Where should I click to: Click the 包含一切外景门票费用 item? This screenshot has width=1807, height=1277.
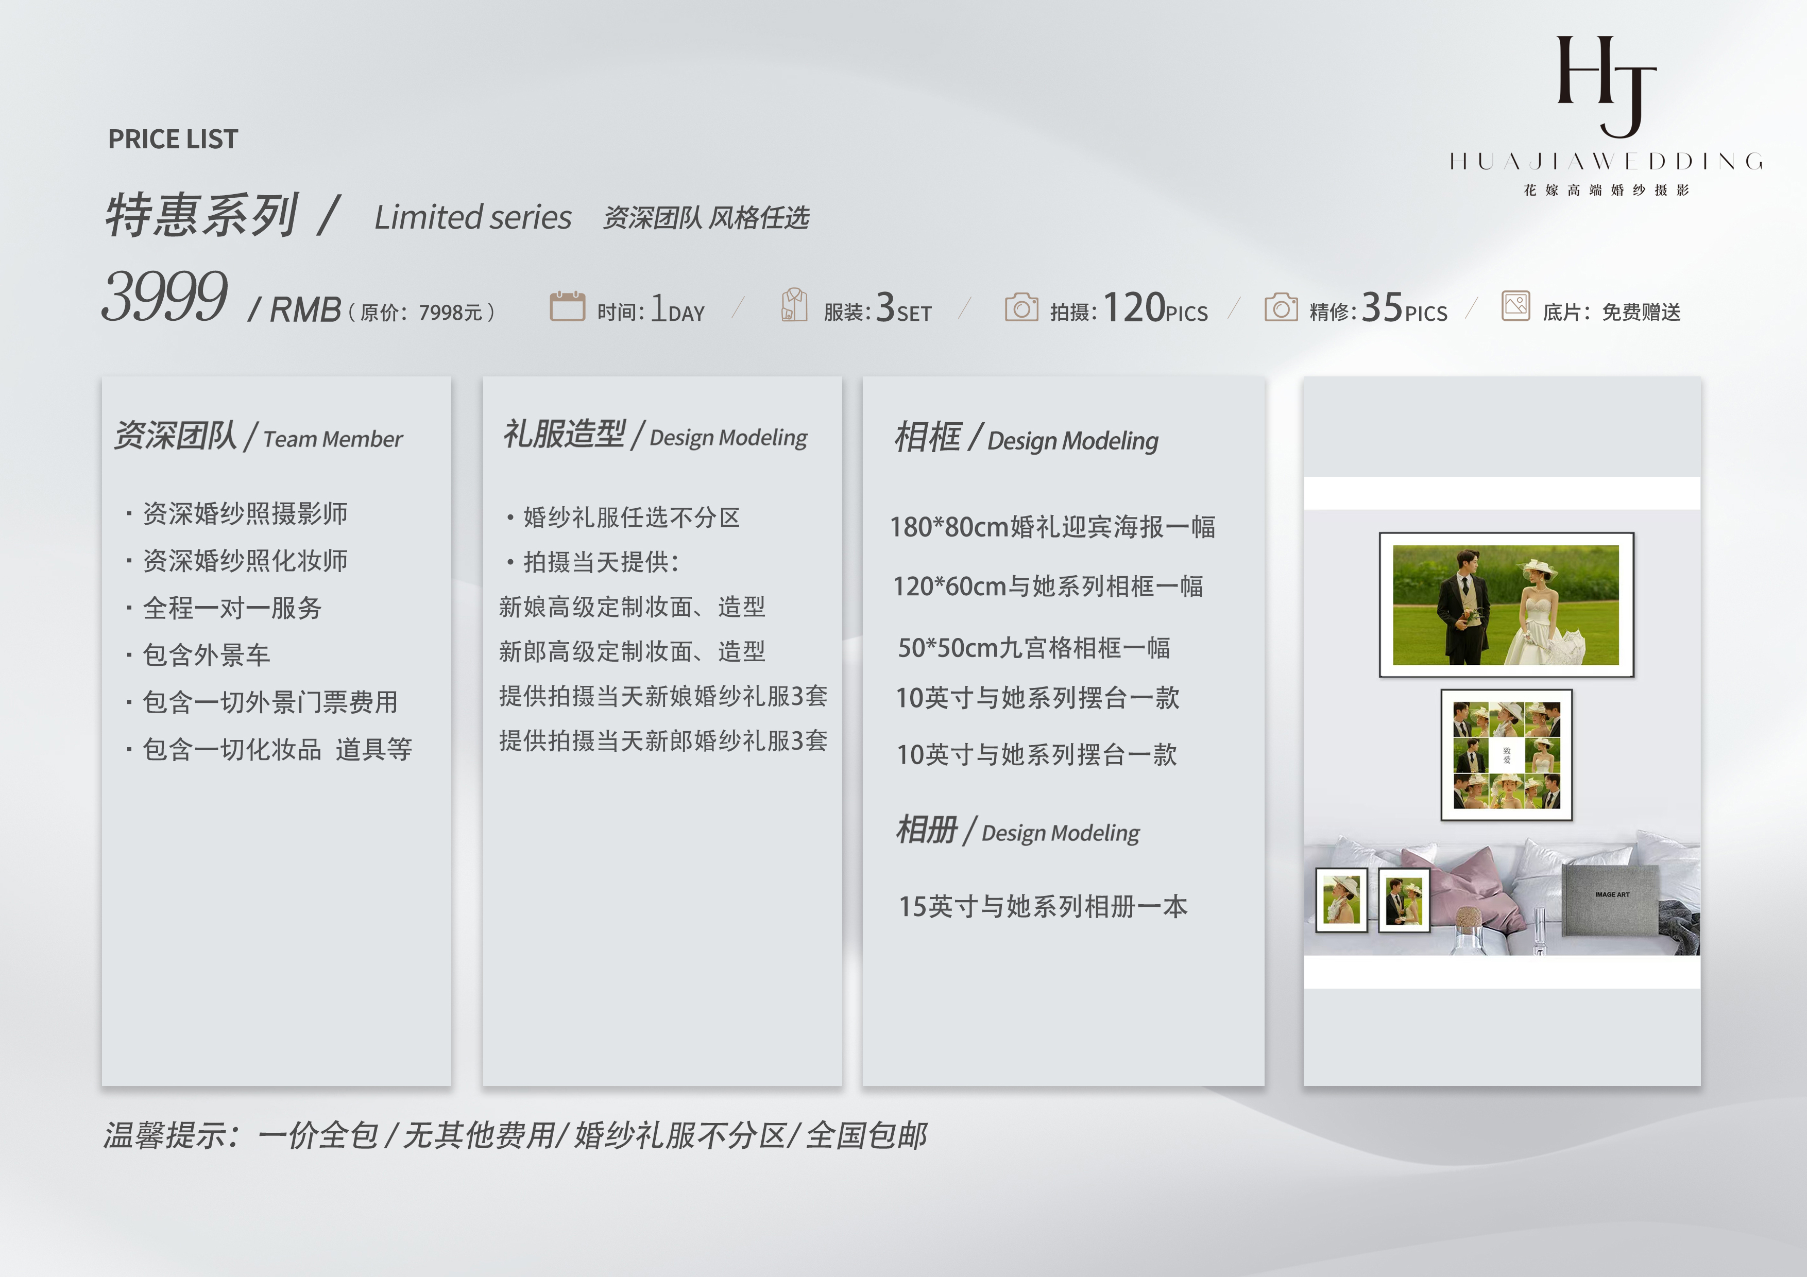pyautogui.click(x=262, y=703)
